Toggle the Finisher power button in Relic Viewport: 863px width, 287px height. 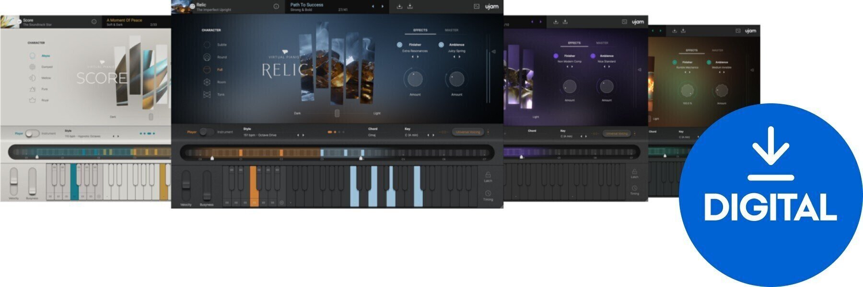point(399,44)
